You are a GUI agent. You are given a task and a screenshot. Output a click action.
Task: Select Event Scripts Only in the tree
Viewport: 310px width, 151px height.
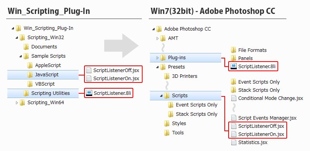point(196,105)
